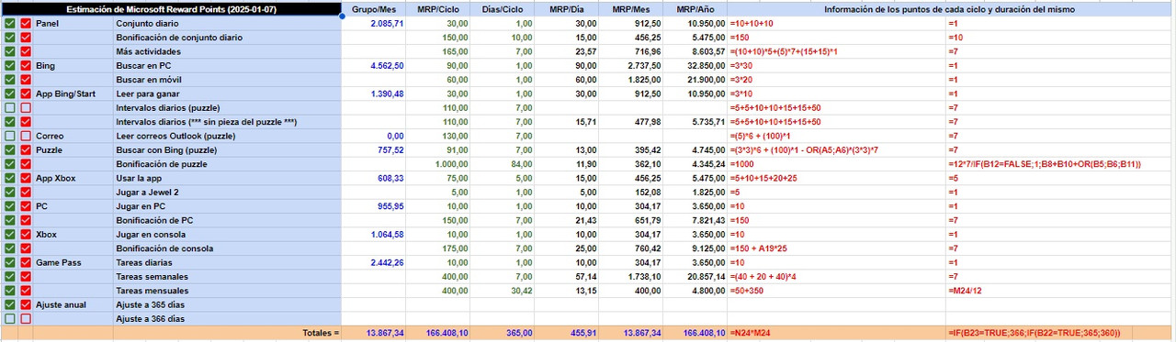This screenshot has width=1176, height=342.
Task: Select the Totales = label cell
Action: (171, 333)
